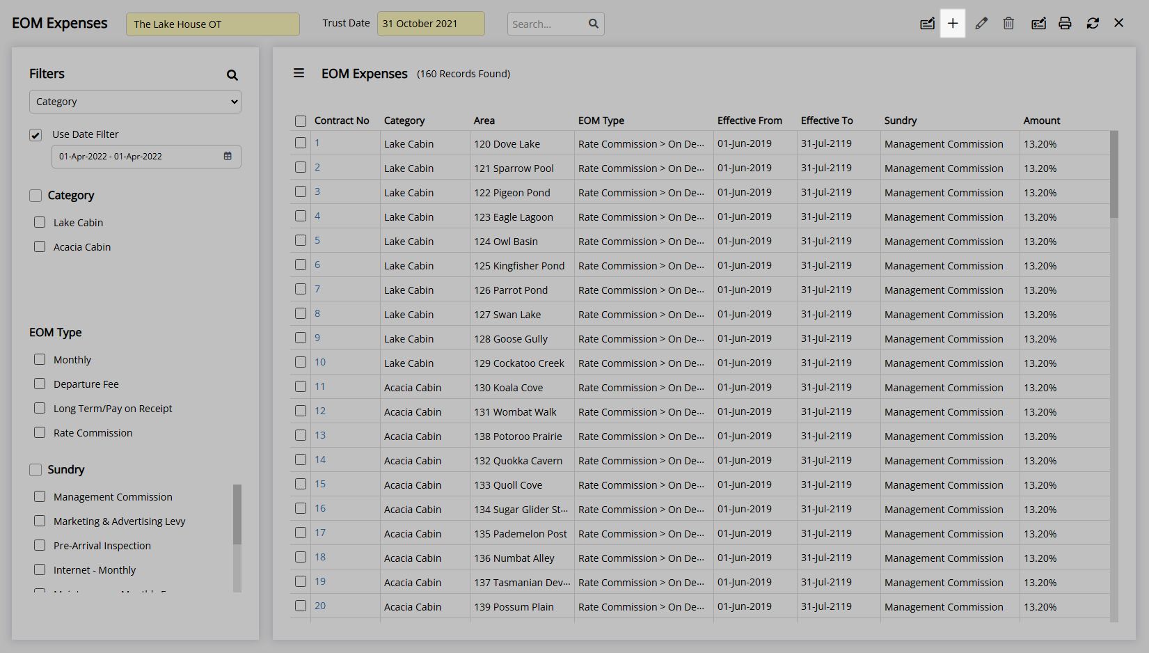The width and height of the screenshot is (1149, 653).
Task: Click the 137 Tasmanian Dev... area cell
Action: 522,583
